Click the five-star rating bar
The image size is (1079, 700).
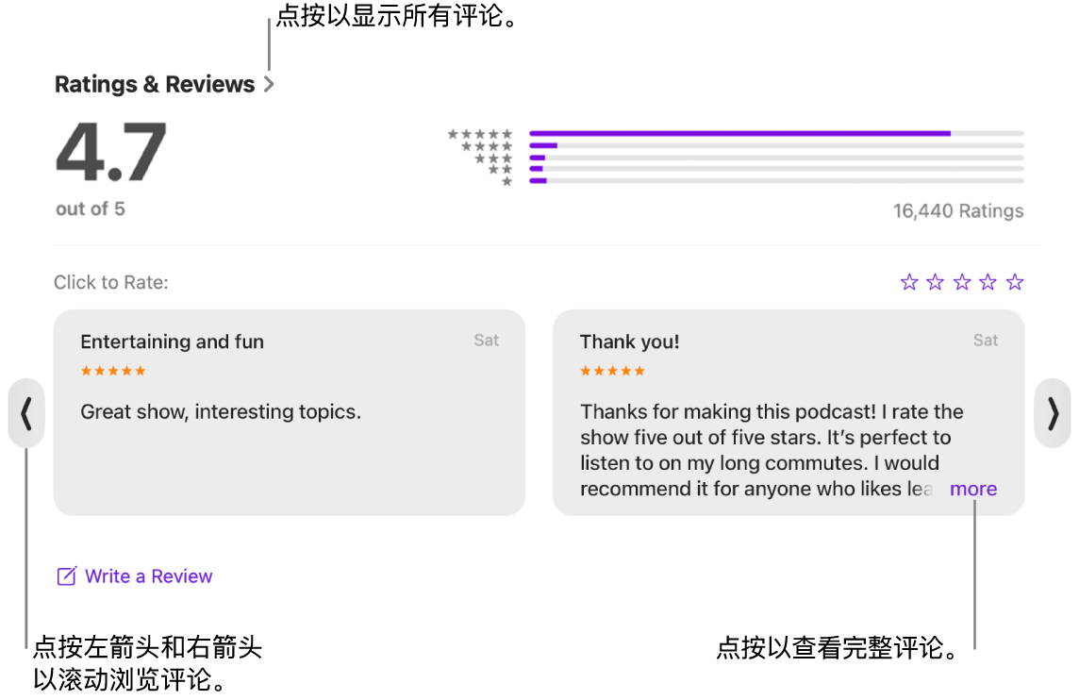point(776,134)
